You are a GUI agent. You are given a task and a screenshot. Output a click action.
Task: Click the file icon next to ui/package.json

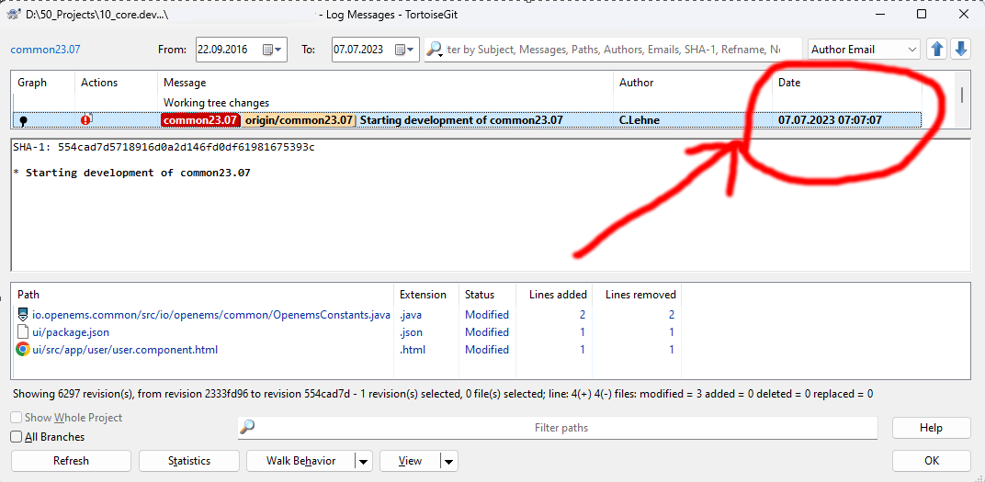click(x=23, y=332)
